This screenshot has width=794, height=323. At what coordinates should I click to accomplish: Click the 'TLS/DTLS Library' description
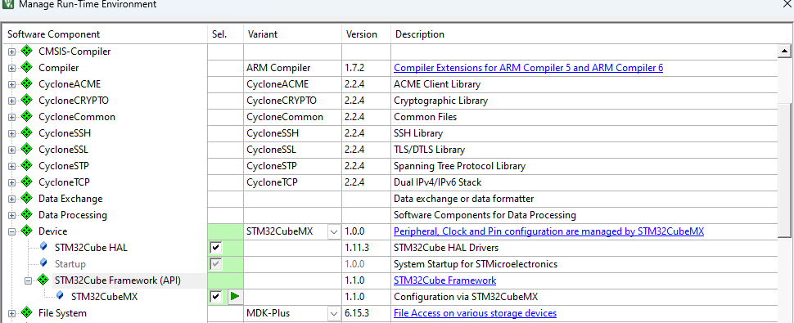[x=430, y=150]
